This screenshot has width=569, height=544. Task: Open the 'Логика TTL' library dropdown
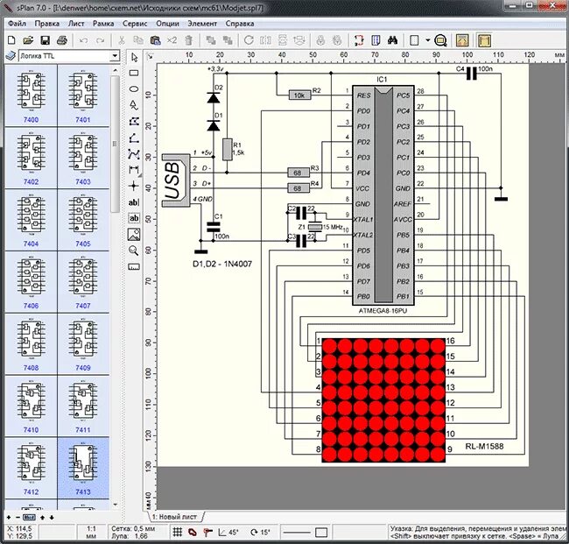tap(115, 56)
